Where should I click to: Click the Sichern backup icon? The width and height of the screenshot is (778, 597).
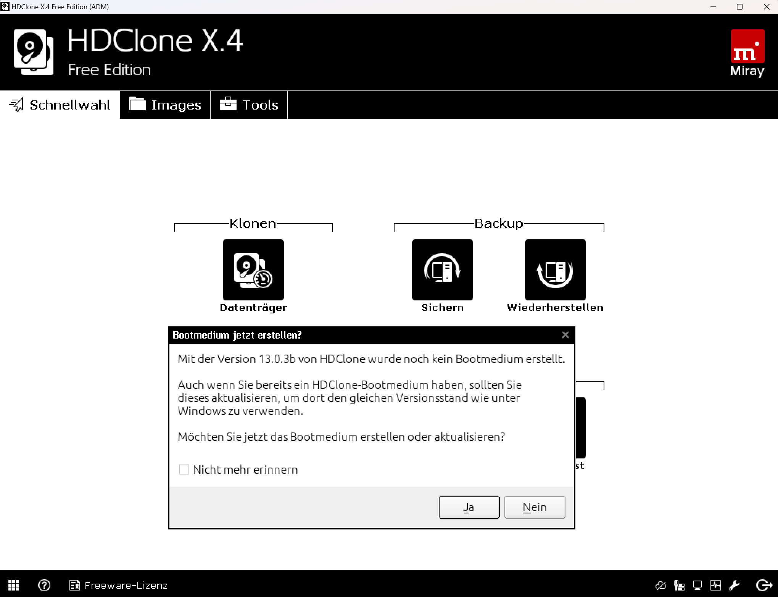click(442, 270)
